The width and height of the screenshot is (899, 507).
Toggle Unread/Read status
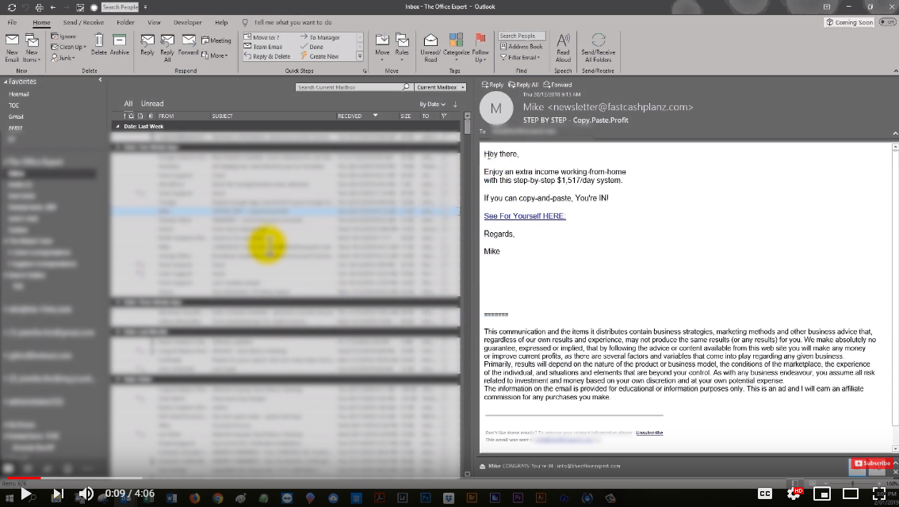click(x=430, y=48)
